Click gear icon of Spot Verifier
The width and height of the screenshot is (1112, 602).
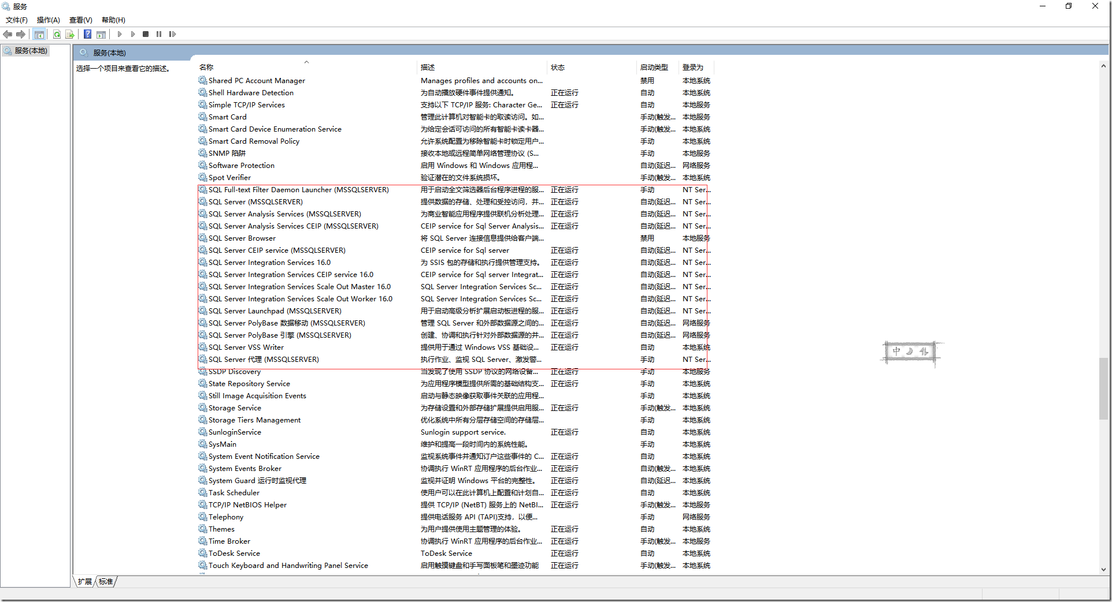coord(203,177)
